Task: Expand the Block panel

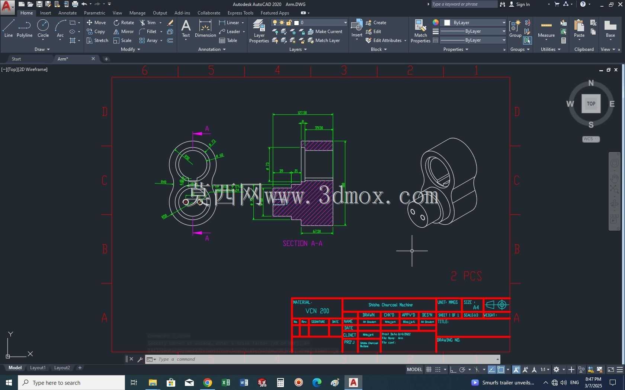Action: [379, 49]
